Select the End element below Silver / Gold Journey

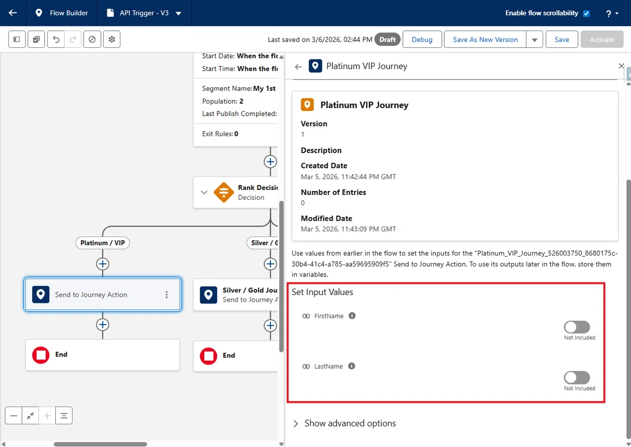coord(236,356)
